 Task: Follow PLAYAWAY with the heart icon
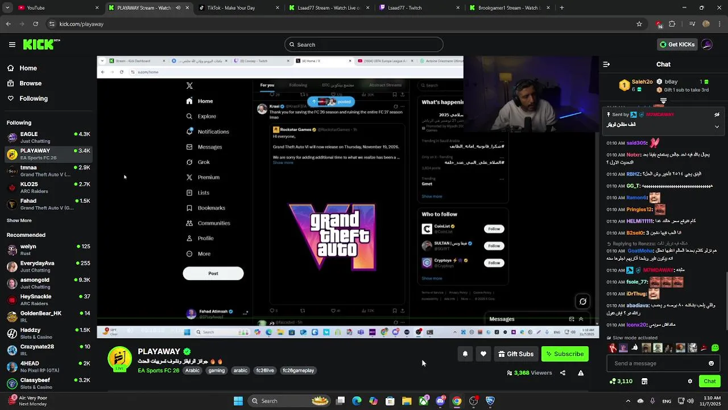tap(483, 354)
